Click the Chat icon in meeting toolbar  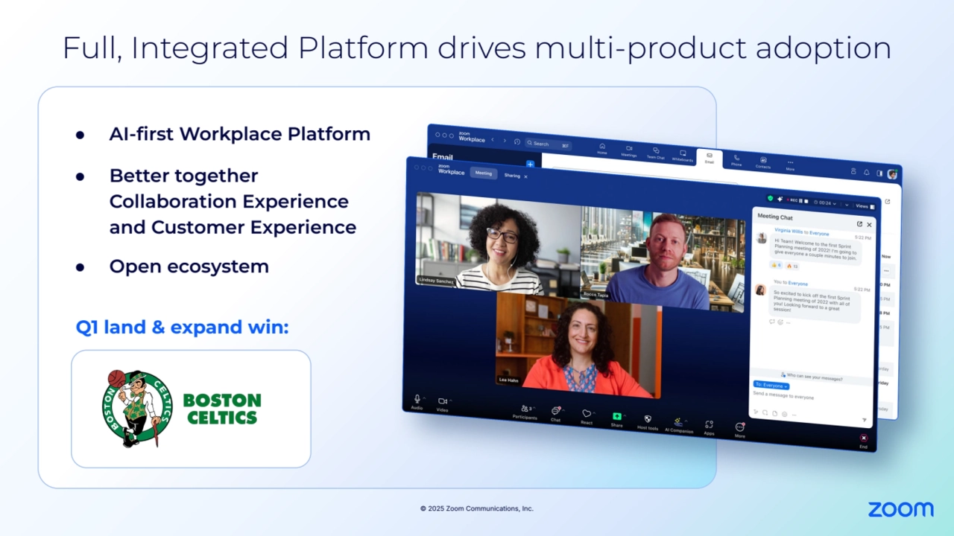555,411
